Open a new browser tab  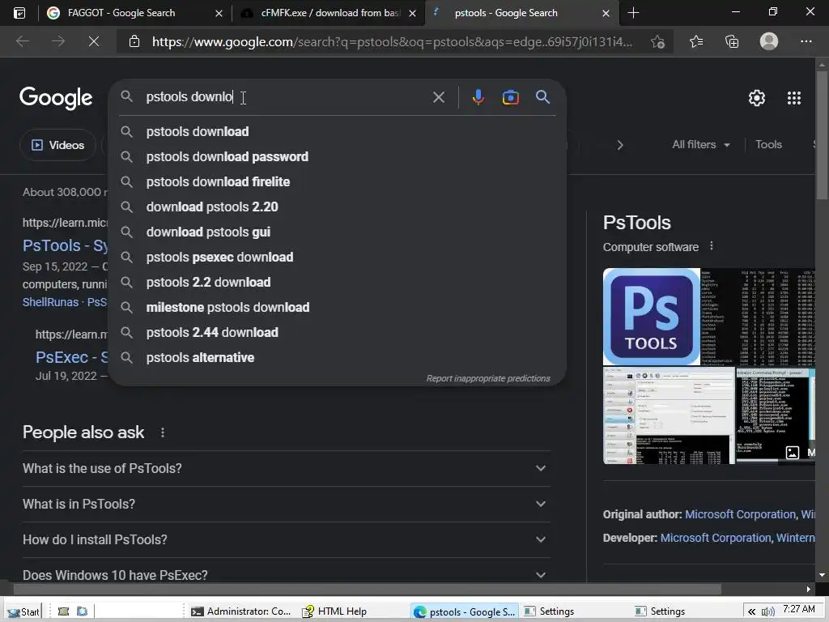click(x=633, y=13)
